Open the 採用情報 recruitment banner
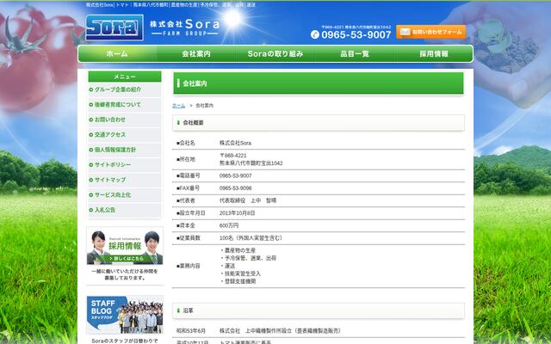 click(x=125, y=246)
